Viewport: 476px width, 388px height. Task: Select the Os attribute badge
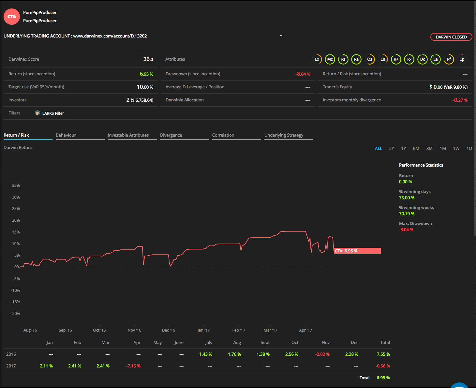click(370, 59)
